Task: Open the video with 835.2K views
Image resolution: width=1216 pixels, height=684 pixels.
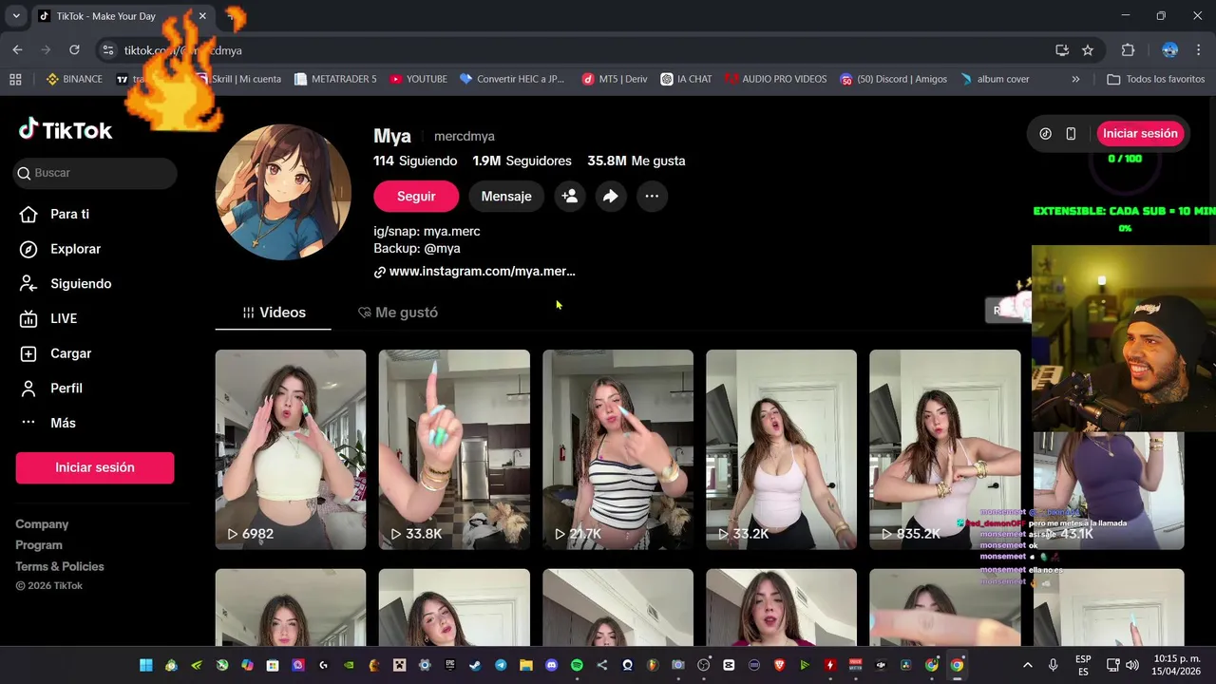Action: [x=945, y=449]
